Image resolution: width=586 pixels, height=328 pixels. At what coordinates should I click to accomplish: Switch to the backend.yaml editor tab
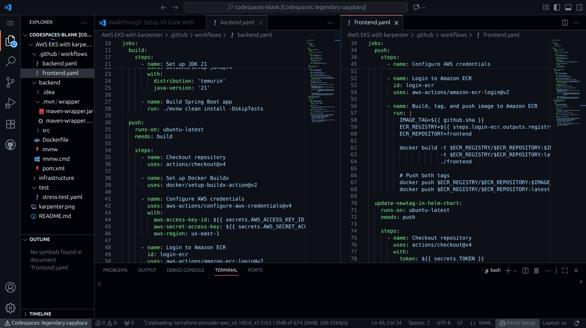click(237, 22)
